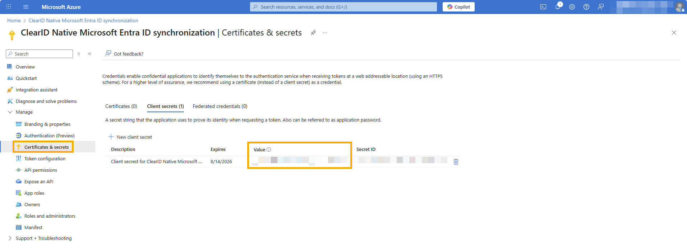Open the Azure portal hamburger menu

tap(26, 7)
